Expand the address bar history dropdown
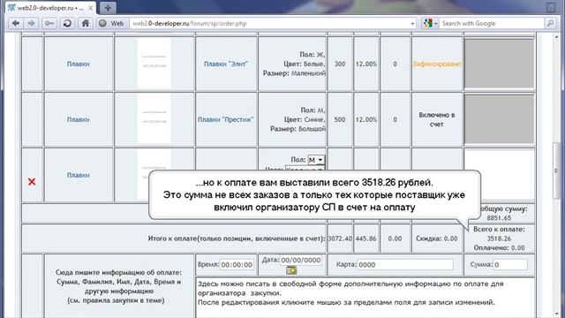This screenshot has width=565, height=318. click(412, 24)
